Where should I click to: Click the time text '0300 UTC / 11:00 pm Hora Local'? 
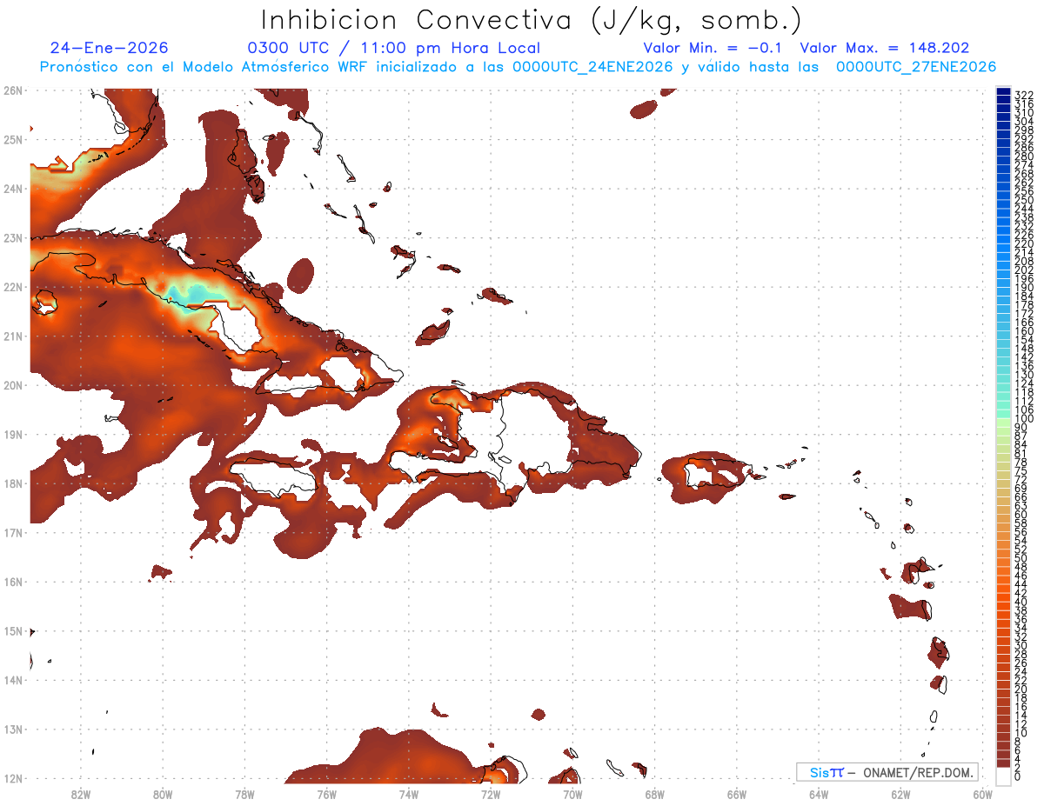[x=394, y=49]
